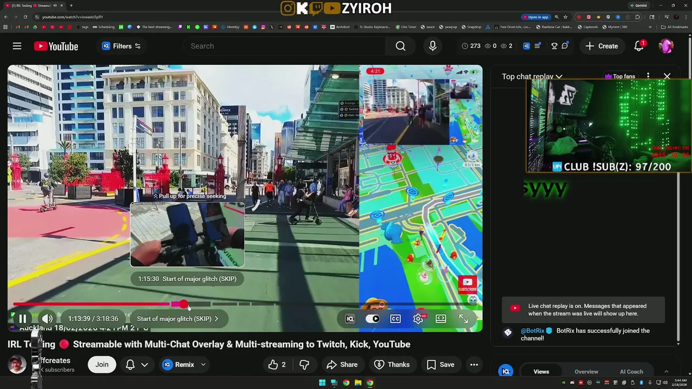Viewport: 692px width, 389px height.
Task: Open File Explorer from the taskbar
Action: tap(358, 383)
